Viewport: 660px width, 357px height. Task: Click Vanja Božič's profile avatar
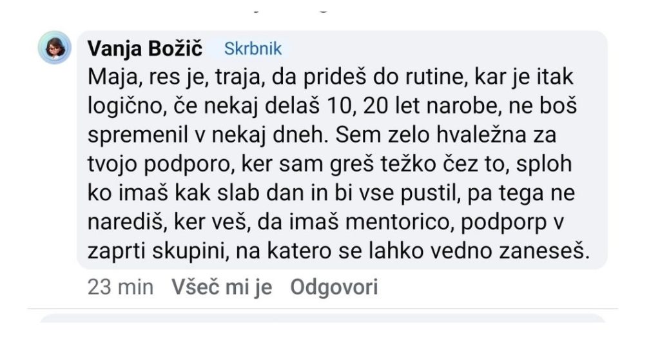tap(54, 48)
